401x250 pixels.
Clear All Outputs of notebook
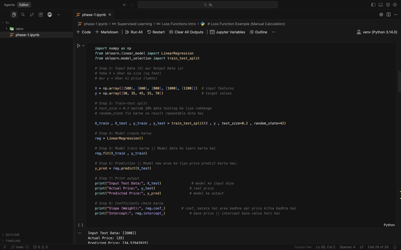pyautogui.click(x=186, y=32)
